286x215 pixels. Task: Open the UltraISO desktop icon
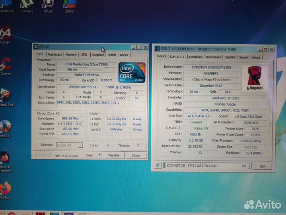(6, 128)
